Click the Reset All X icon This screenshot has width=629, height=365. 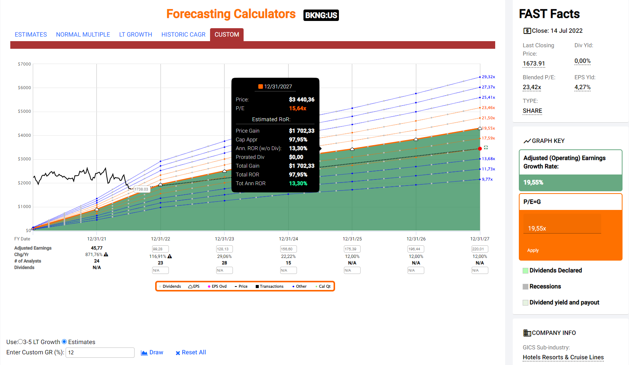pyautogui.click(x=178, y=353)
